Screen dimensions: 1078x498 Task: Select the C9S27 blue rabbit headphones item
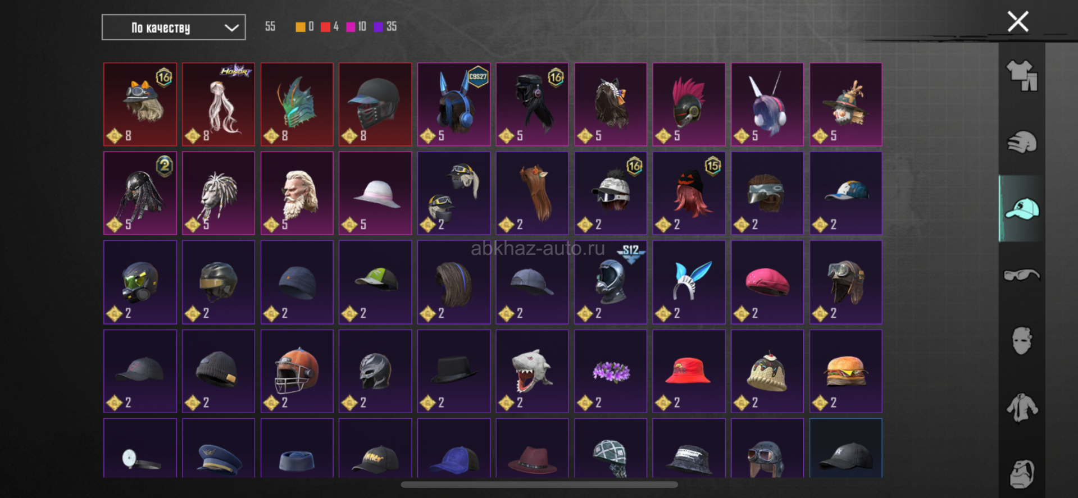[x=454, y=104]
